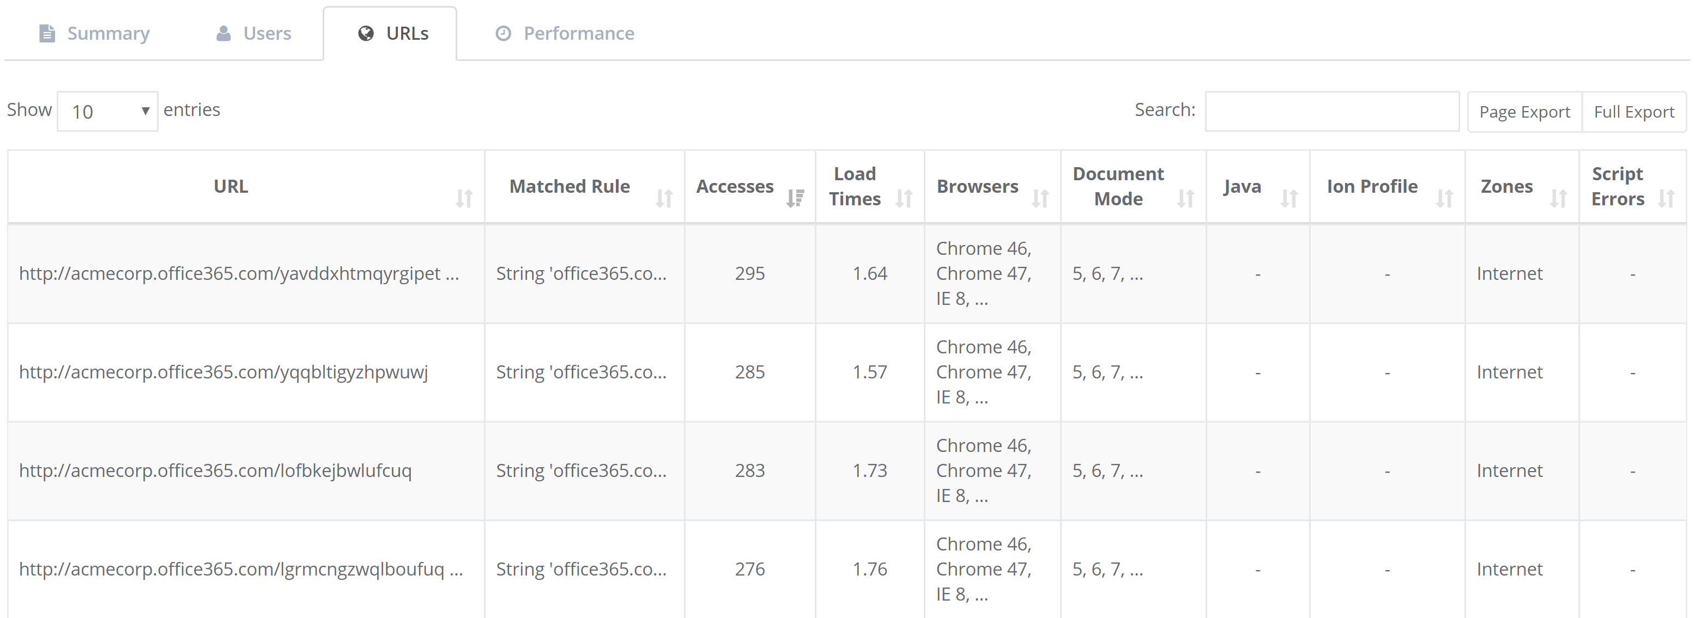Viewport: 1695px width, 618px height.
Task: Click the Page Export button
Action: tap(1524, 112)
